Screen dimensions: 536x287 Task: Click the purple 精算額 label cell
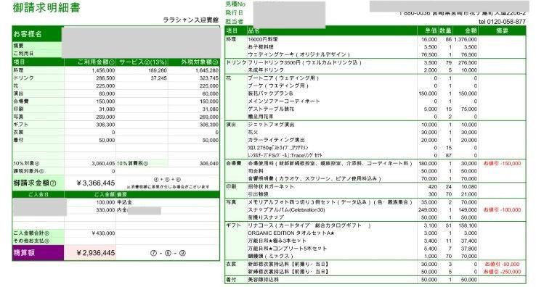click(38, 253)
